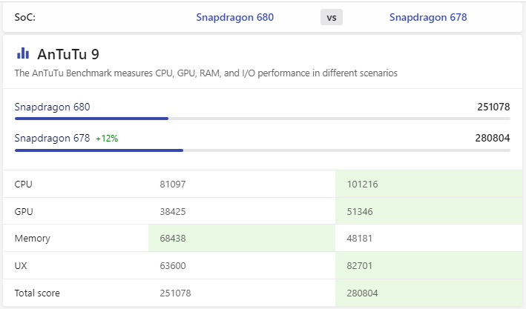Click the 251078 score next to the Snapdragon 680 bar
Screen dimensions: 526x309
tap(493, 107)
